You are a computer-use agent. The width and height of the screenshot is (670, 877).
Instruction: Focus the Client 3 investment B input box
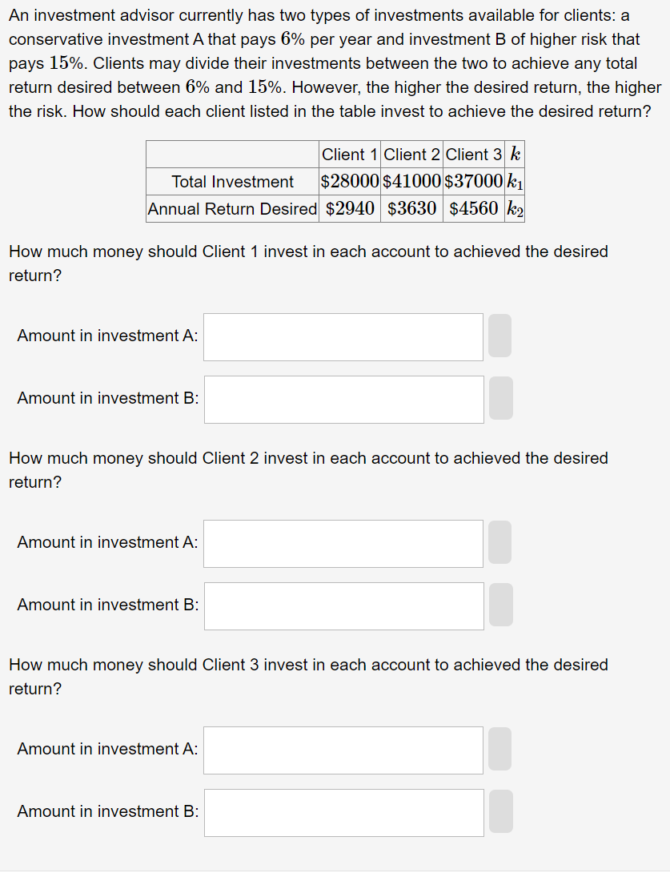click(344, 813)
